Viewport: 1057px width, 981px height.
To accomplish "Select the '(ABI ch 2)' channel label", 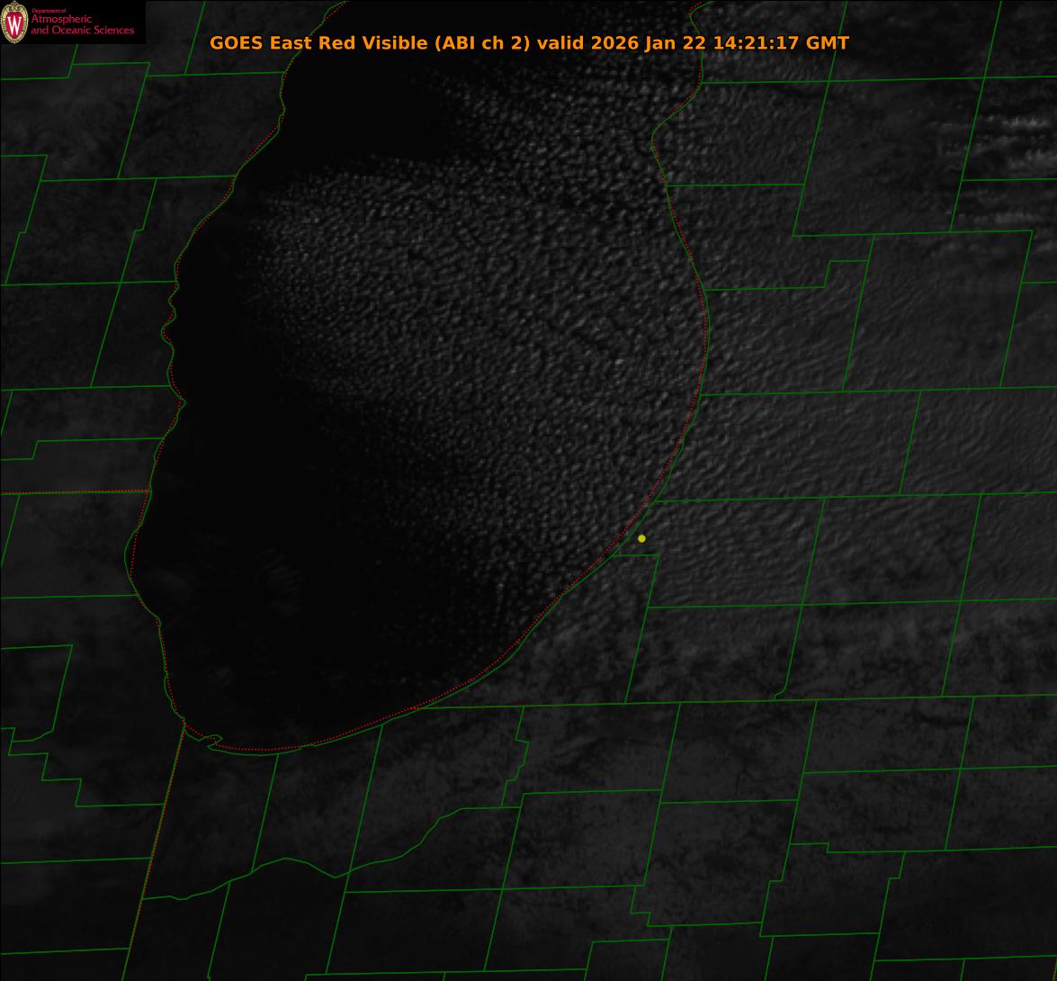I will 480,42.
